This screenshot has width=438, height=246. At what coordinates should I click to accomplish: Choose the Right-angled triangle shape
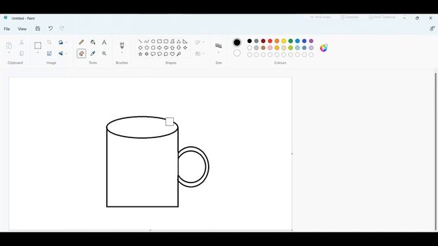[185, 41]
